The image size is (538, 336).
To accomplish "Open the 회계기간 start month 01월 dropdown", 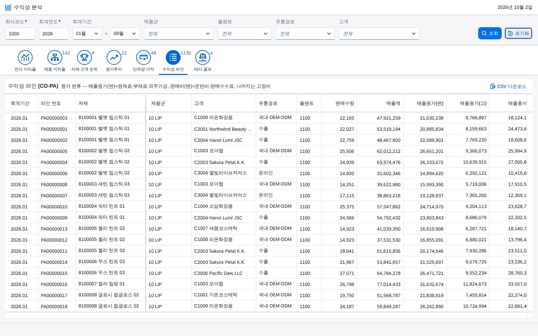I will tap(87, 34).
